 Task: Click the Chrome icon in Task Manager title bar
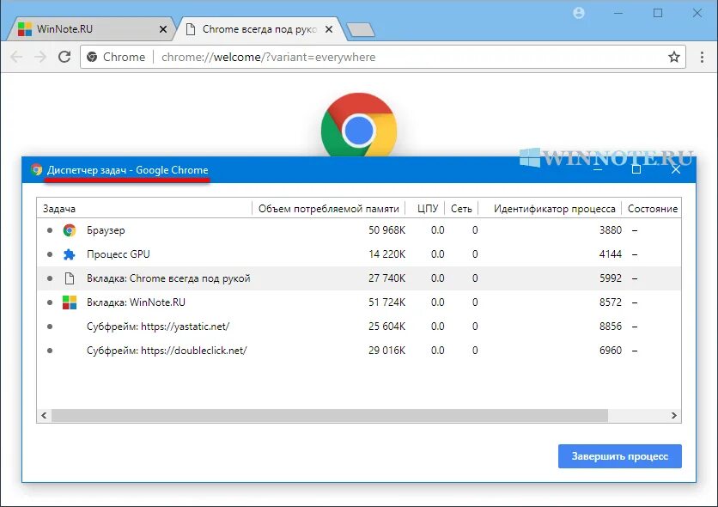click(x=36, y=170)
